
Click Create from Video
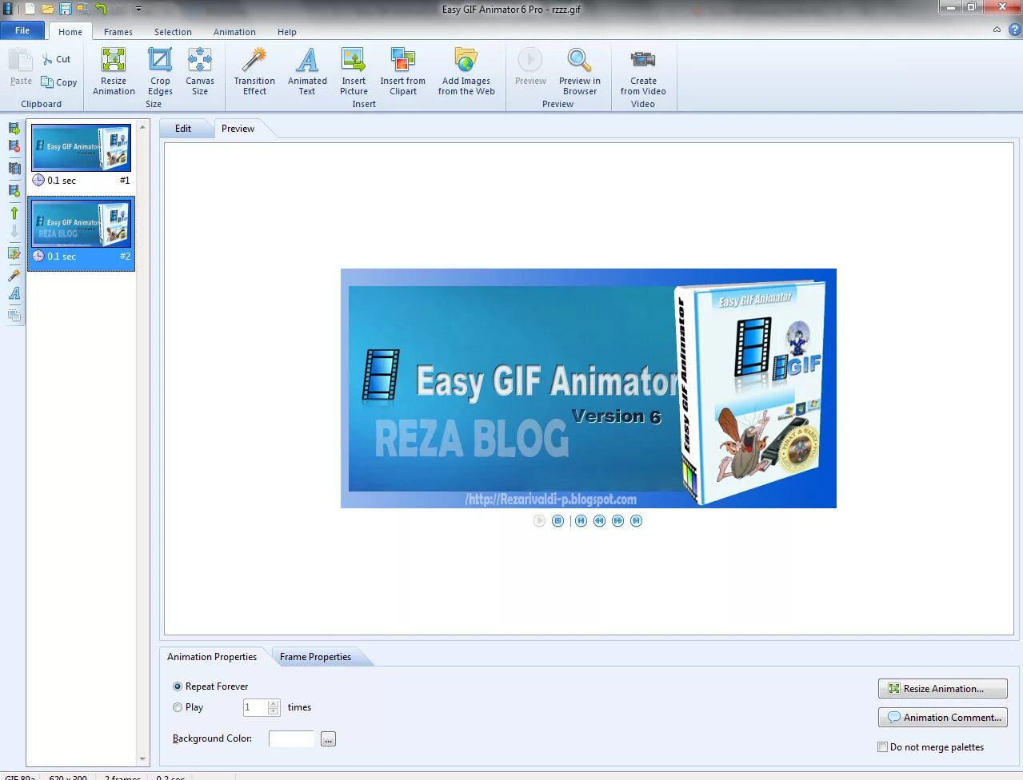click(643, 71)
